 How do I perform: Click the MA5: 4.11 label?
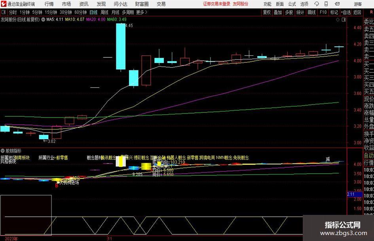[55, 19]
